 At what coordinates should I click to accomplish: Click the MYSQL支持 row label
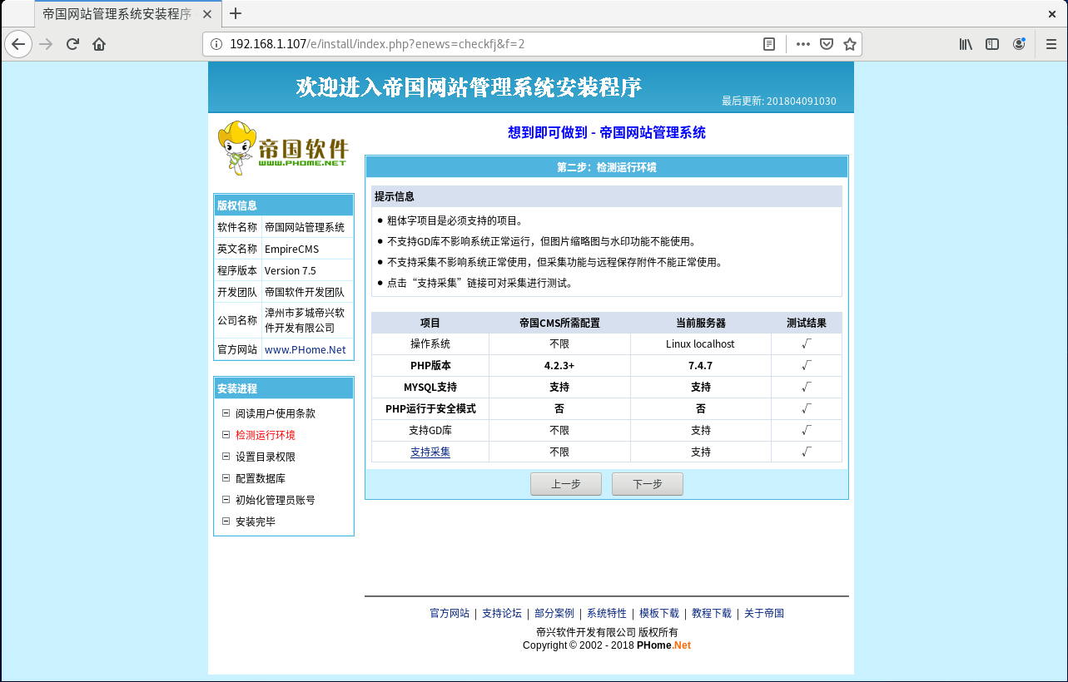430,387
